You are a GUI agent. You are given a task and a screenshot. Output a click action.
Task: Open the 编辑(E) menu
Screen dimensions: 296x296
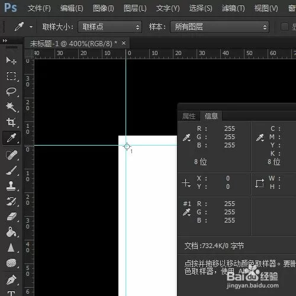tap(72, 8)
